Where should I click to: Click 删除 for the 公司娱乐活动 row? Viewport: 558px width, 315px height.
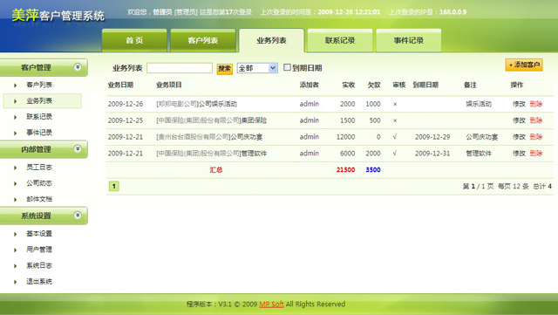tap(536, 104)
